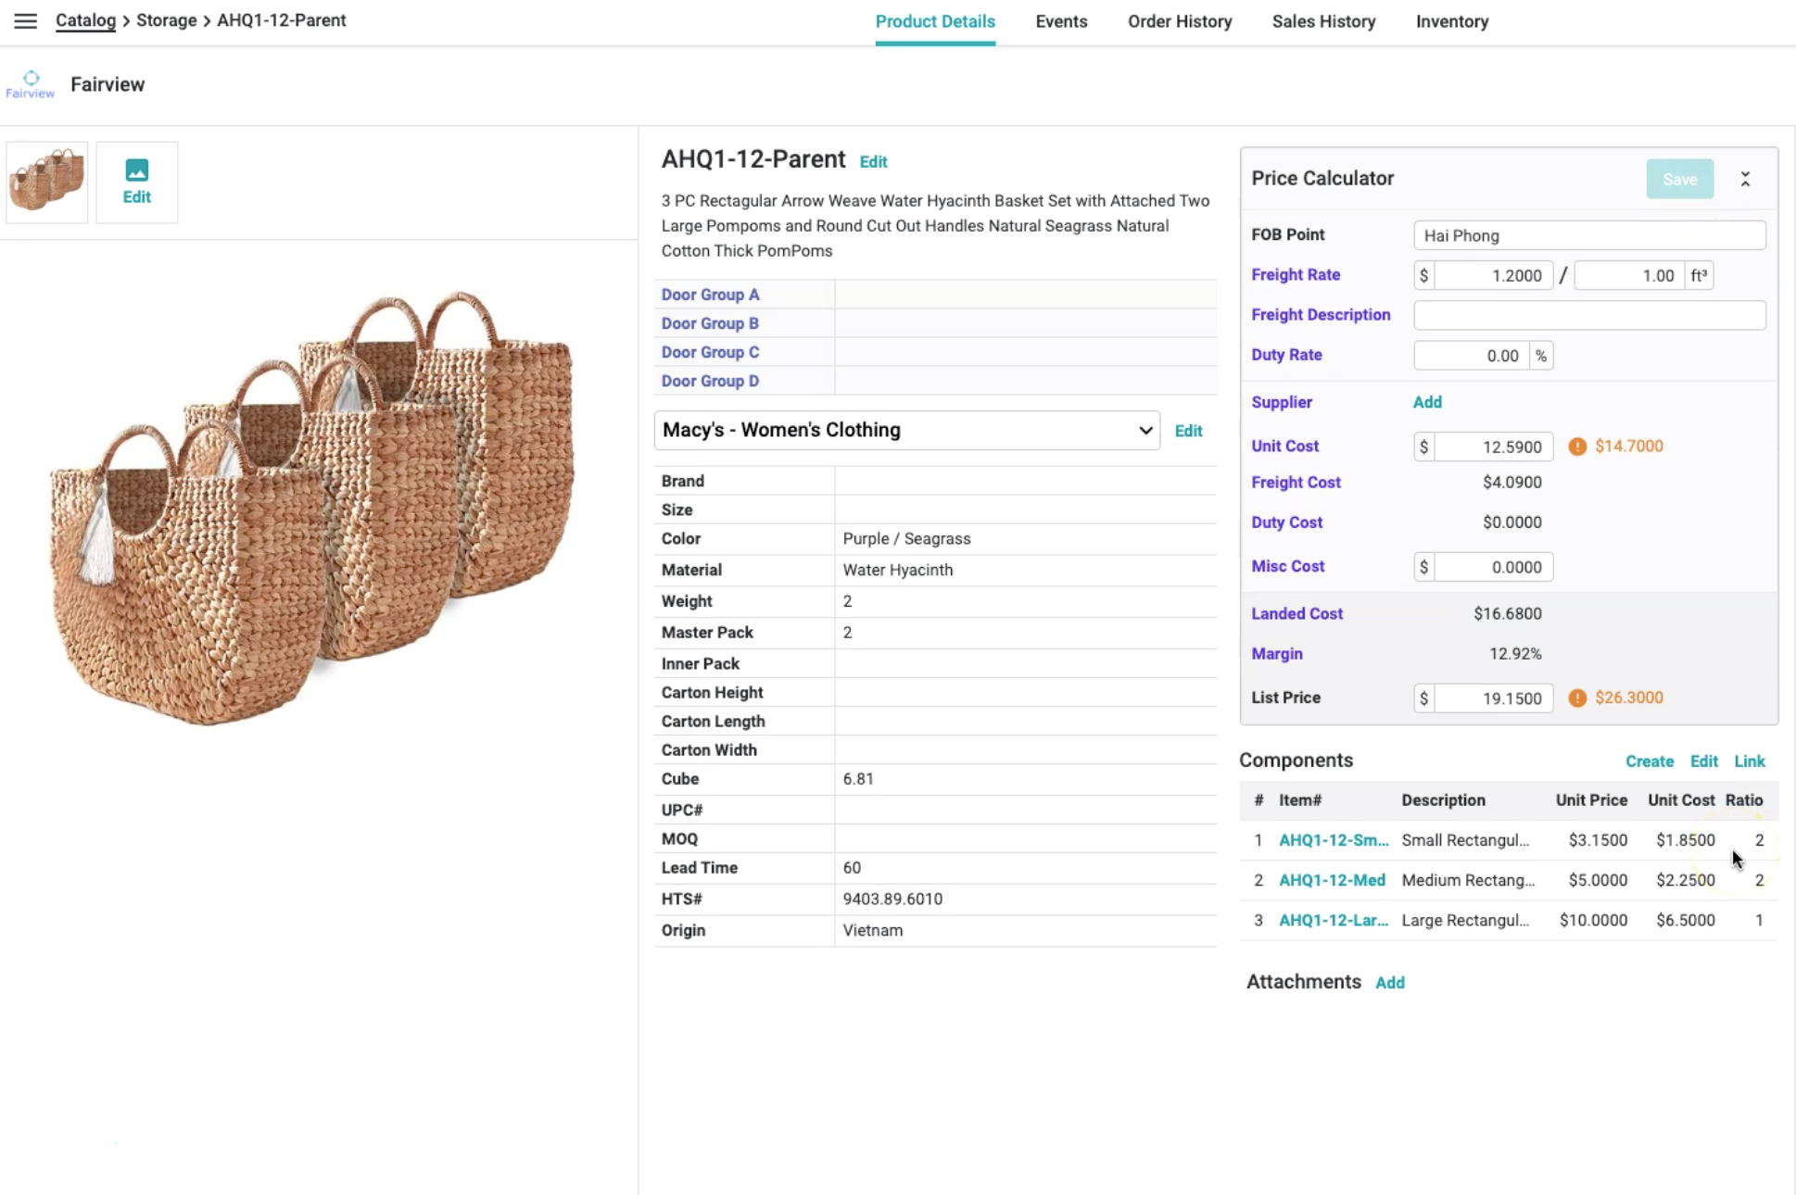Click the Duty Rate percent field
The width and height of the screenshot is (1796, 1195).
click(x=1471, y=356)
